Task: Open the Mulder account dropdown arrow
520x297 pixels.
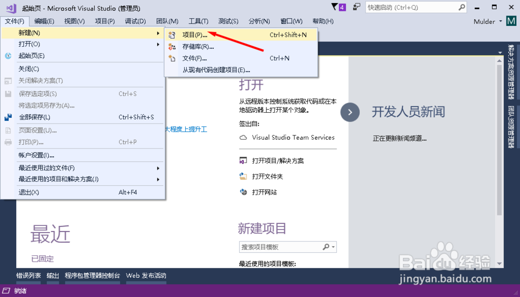Action: coord(500,21)
